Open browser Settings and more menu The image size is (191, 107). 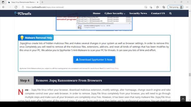pos(187,7)
